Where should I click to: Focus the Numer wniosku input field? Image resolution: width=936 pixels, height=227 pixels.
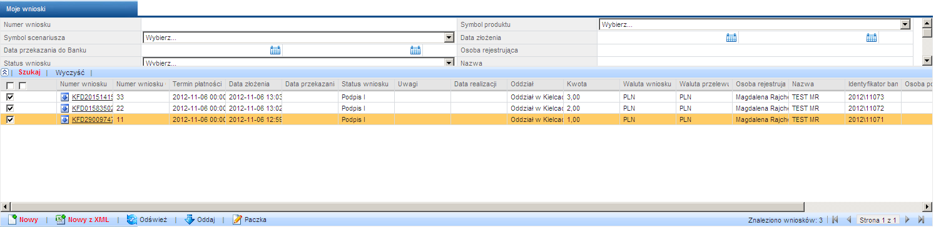point(298,24)
